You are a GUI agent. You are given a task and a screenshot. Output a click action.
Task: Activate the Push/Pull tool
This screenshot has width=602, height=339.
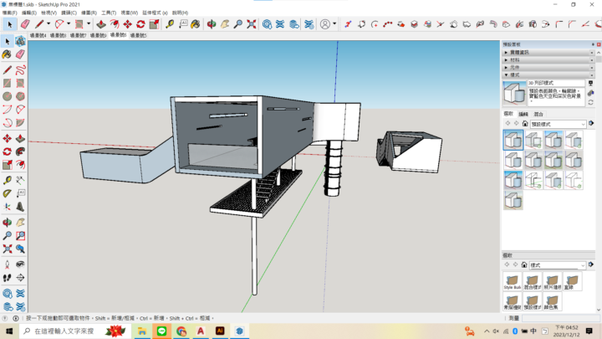coord(100,24)
